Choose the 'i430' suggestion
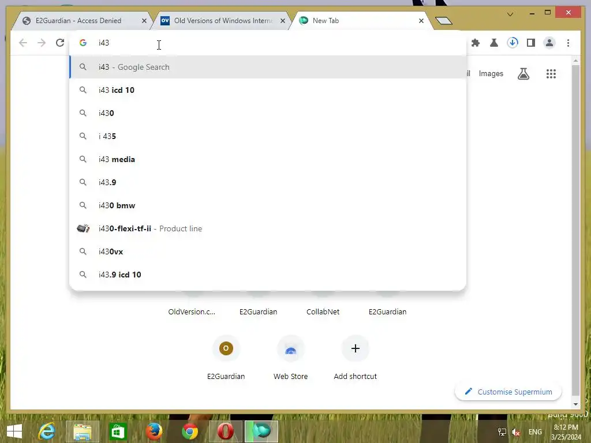 pos(268,113)
